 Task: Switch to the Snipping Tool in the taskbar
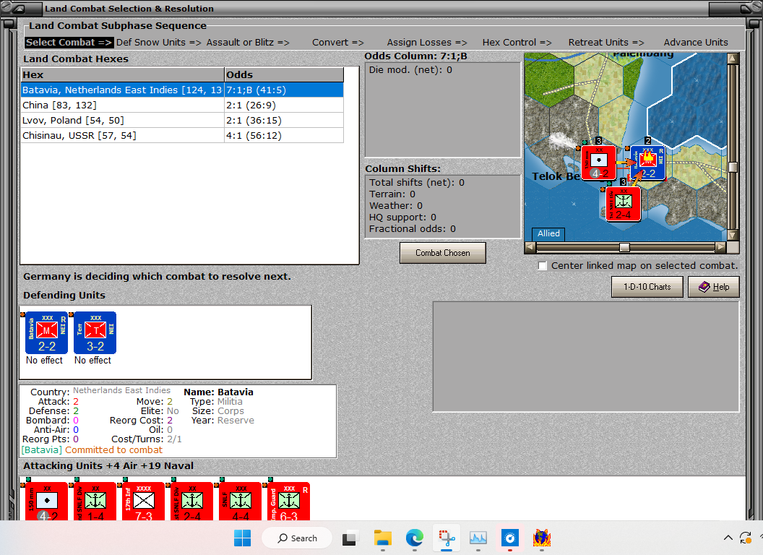tap(447, 538)
